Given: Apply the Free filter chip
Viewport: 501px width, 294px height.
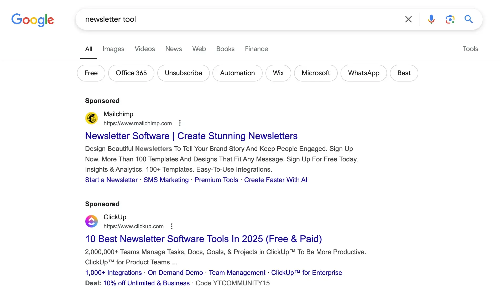Looking at the screenshot, I should click(91, 73).
